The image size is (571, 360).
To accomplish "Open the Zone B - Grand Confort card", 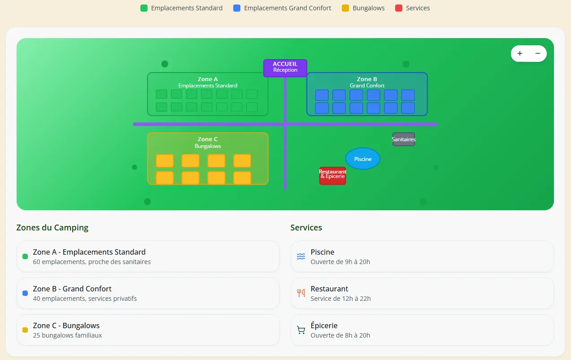I will (x=148, y=293).
